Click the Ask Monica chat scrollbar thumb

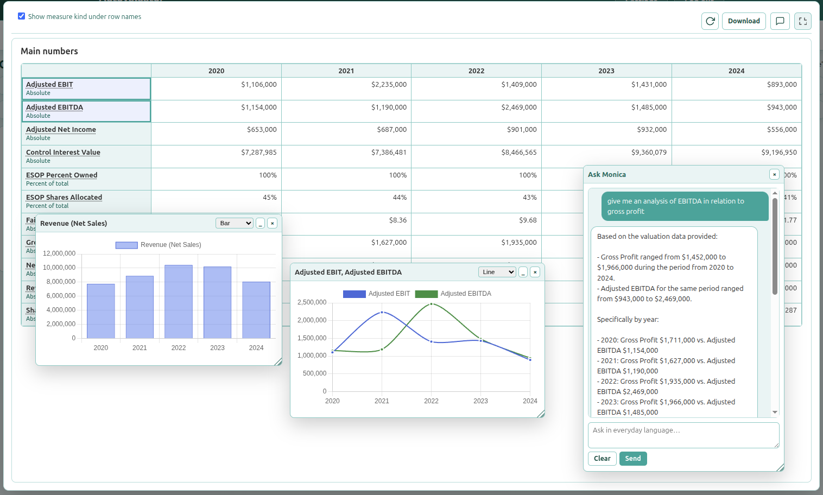pyautogui.click(x=775, y=246)
